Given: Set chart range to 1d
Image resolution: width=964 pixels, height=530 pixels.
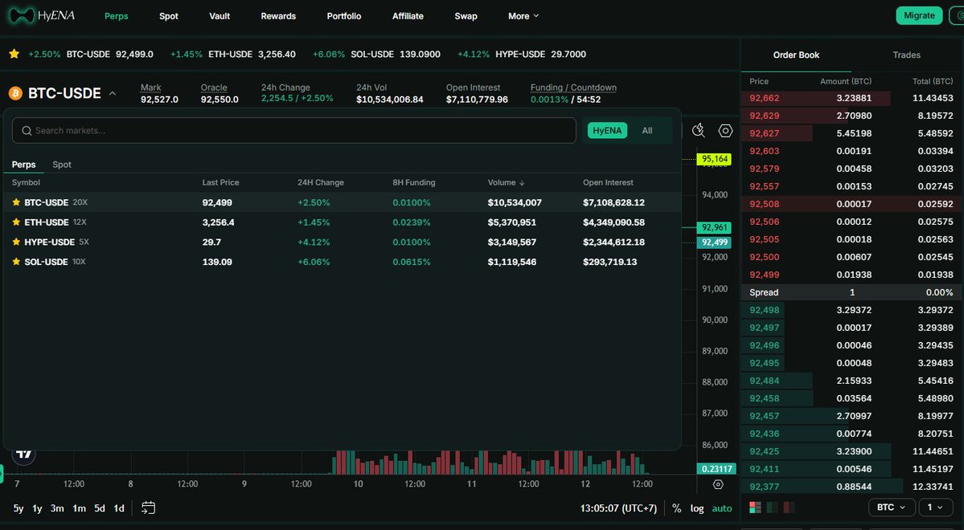Looking at the screenshot, I should tap(119, 508).
